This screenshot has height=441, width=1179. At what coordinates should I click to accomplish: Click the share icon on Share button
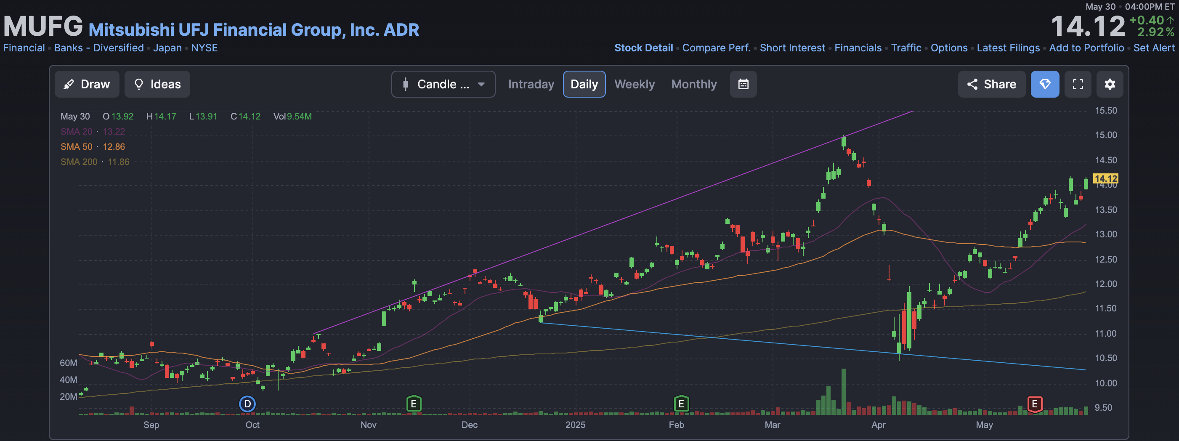pos(972,84)
